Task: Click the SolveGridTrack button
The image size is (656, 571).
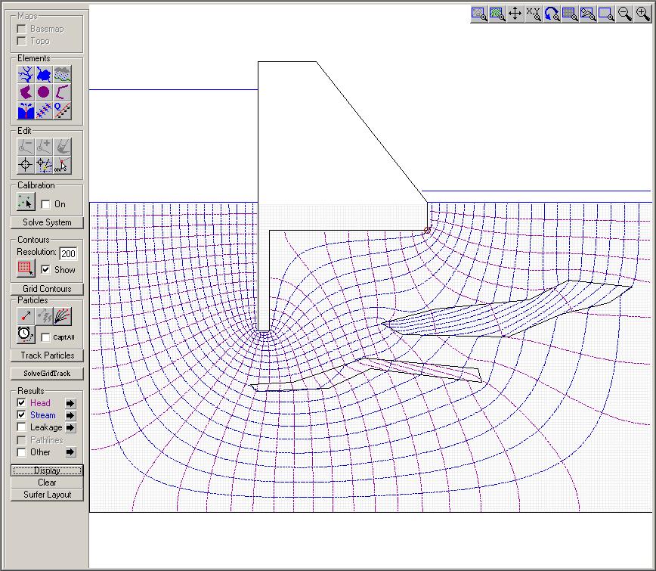Action: (47, 374)
